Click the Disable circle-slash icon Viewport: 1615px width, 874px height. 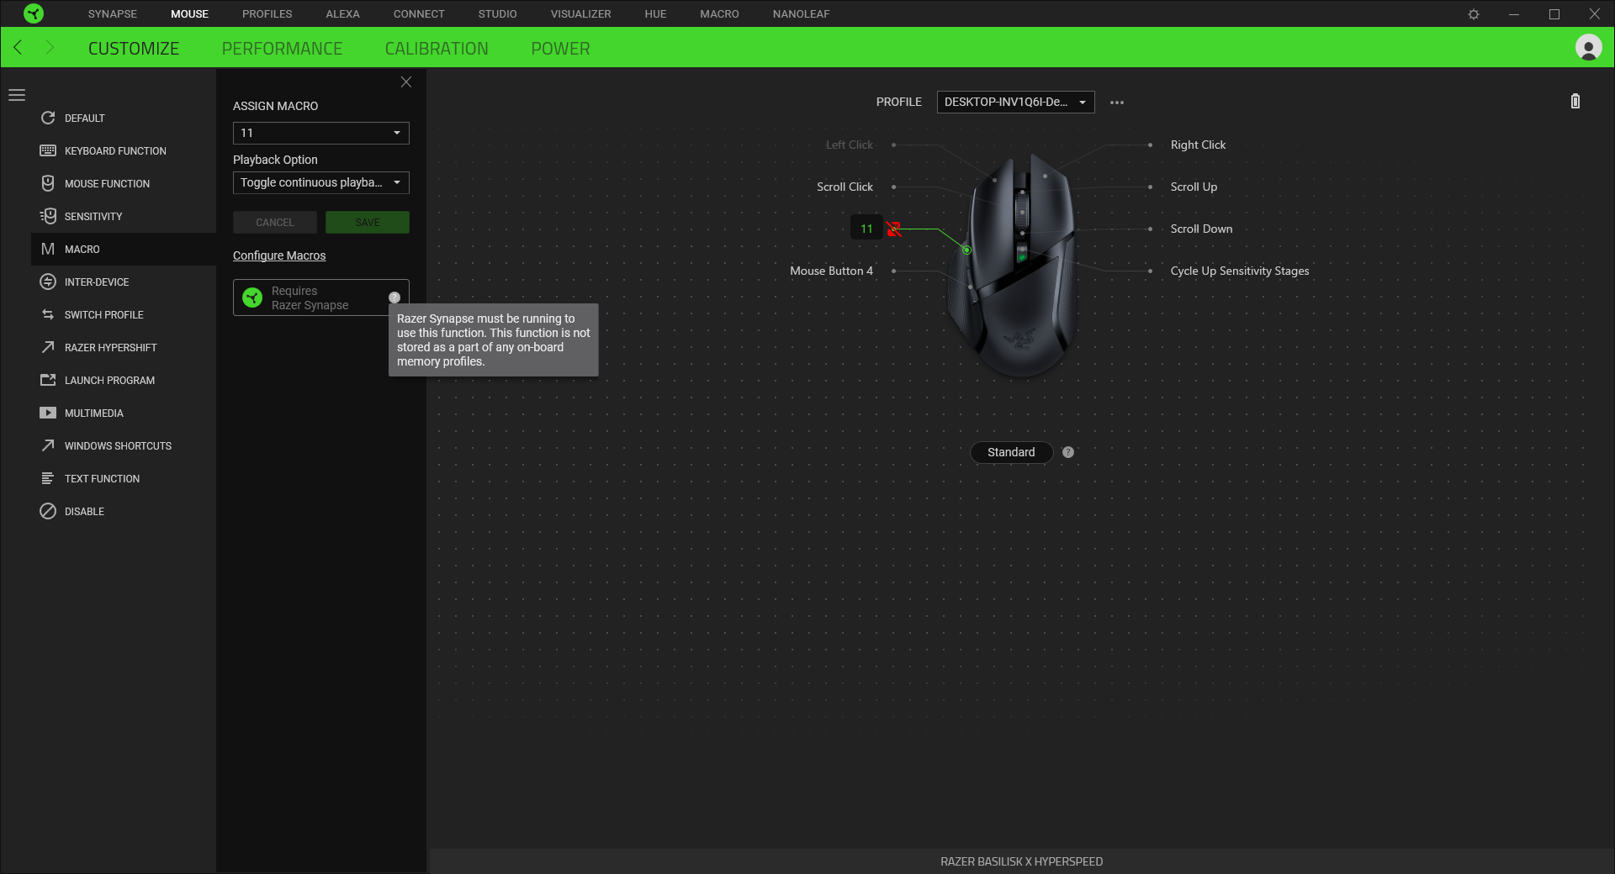[48, 511]
